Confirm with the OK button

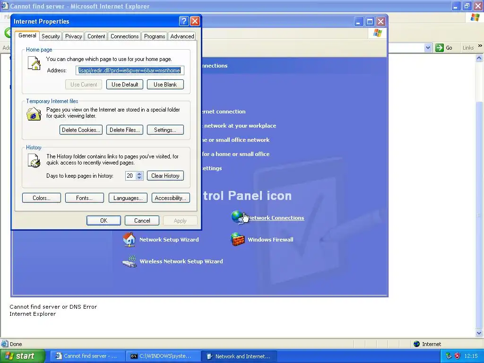tap(104, 221)
